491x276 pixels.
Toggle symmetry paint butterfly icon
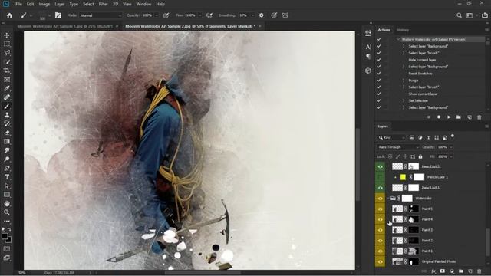285,15
